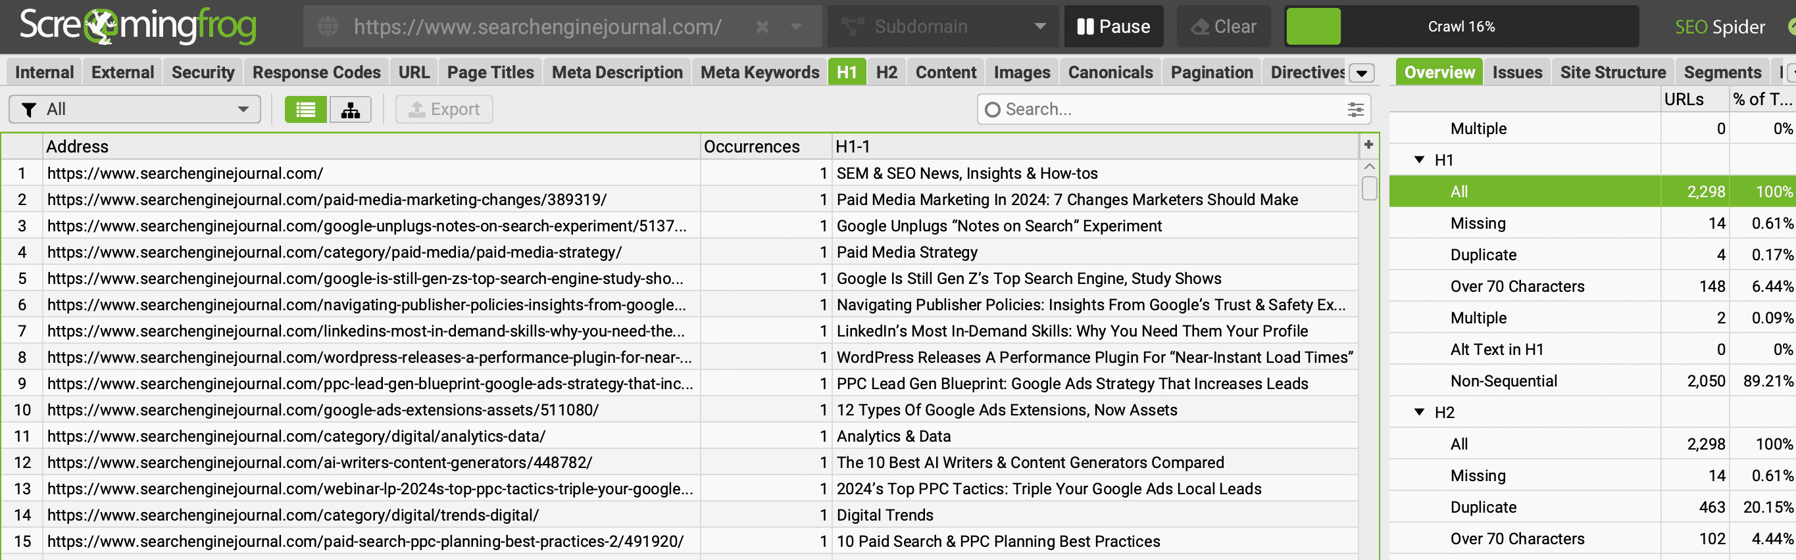Collapse the H1 section in overview
The width and height of the screenshot is (1796, 560).
pyautogui.click(x=1419, y=160)
